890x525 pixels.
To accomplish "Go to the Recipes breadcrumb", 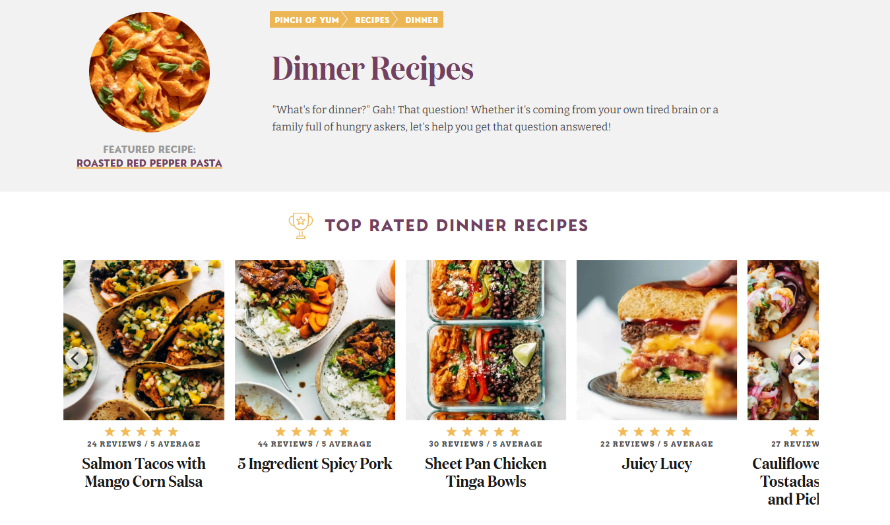I will tap(372, 20).
